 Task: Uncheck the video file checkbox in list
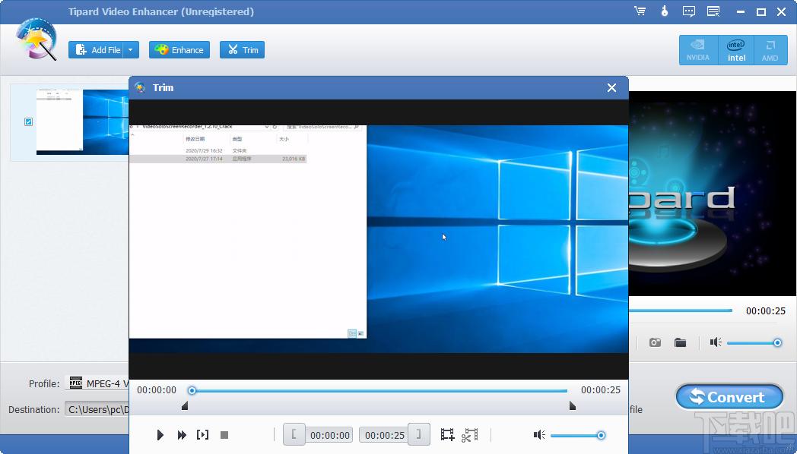point(28,121)
